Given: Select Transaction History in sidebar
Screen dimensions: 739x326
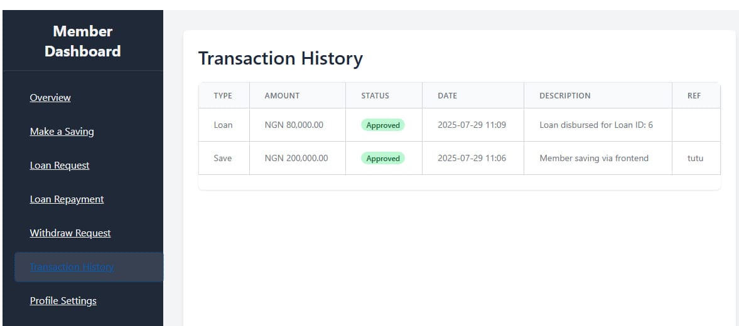Looking at the screenshot, I should (x=72, y=267).
